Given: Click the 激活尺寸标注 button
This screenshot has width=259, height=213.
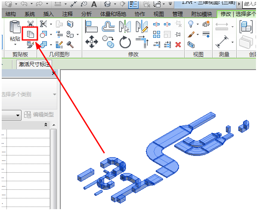Looking at the screenshot, I should pyautogui.click(x=34, y=64).
